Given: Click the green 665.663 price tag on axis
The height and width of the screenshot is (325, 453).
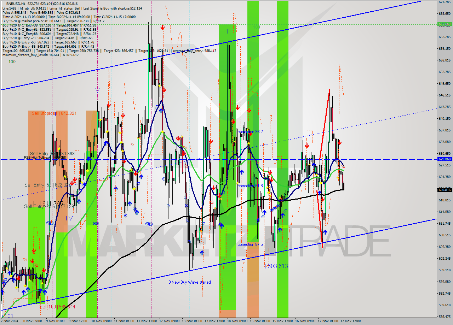Looking at the screenshot, I should pyautogui.click(x=445, y=24).
